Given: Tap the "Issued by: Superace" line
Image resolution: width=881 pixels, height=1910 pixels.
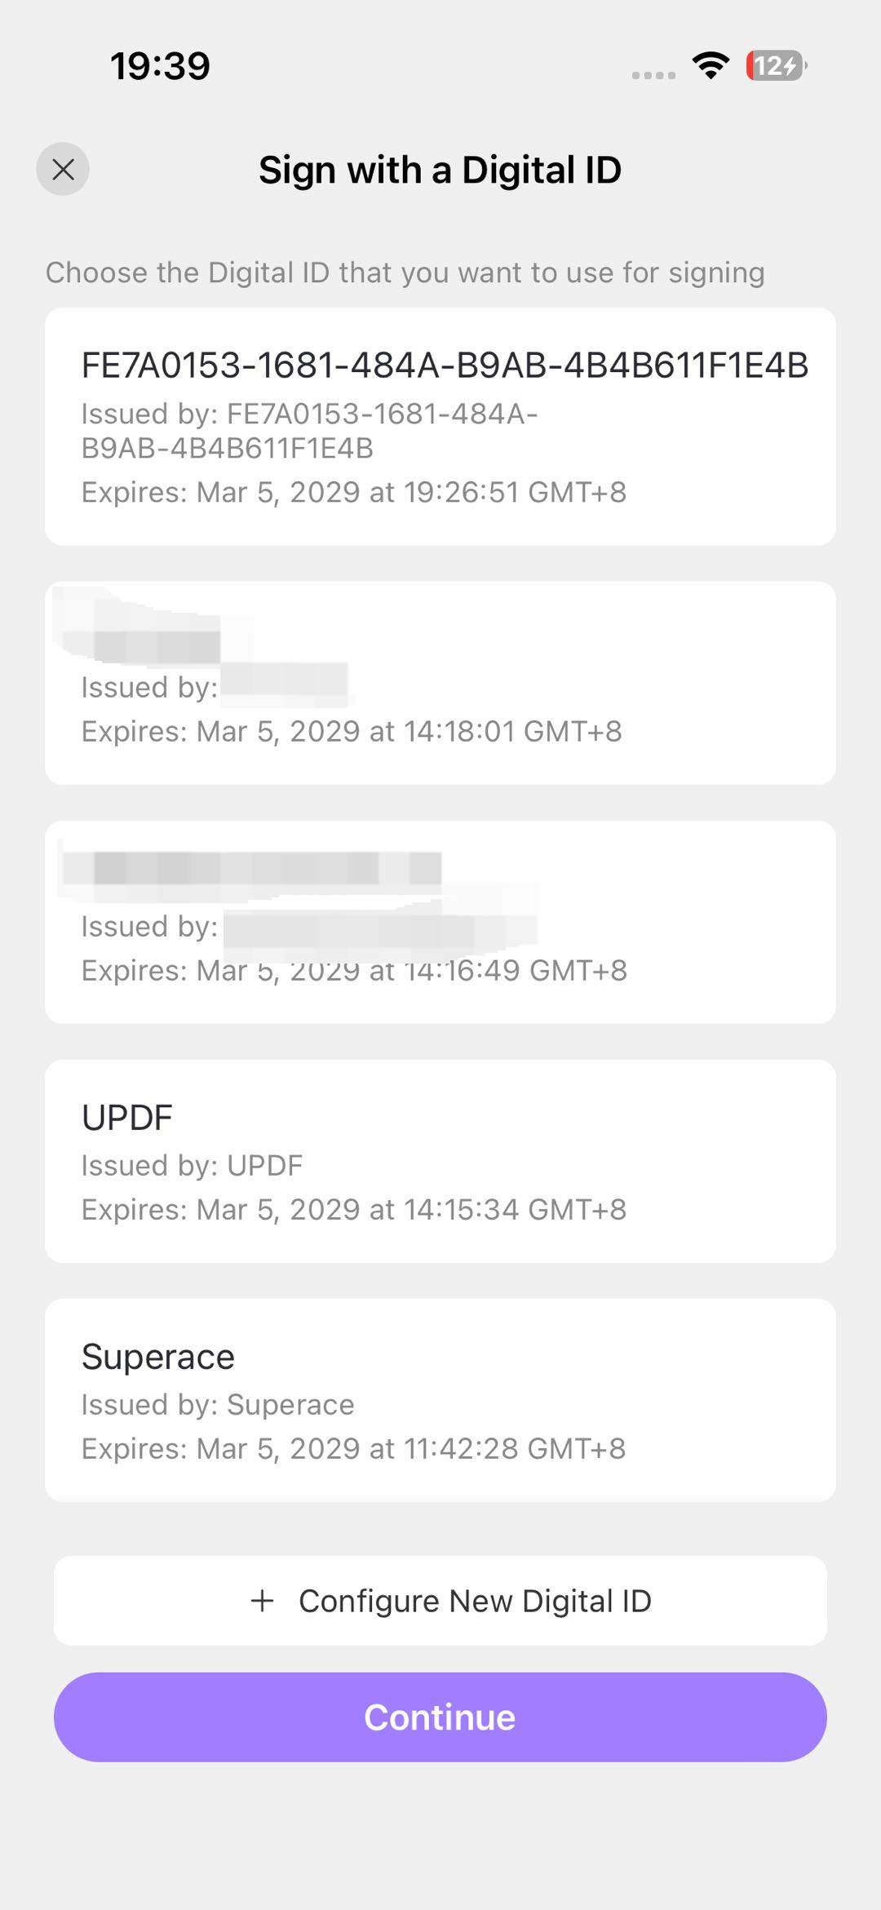Looking at the screenshot, I should click(x=218, y=1404).
